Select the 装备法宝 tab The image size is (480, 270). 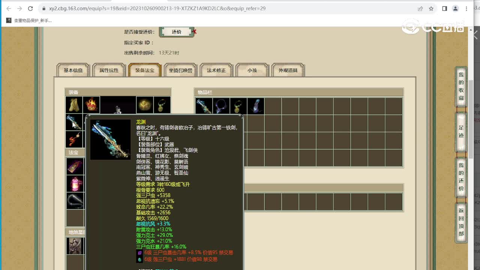pos(145,70)
